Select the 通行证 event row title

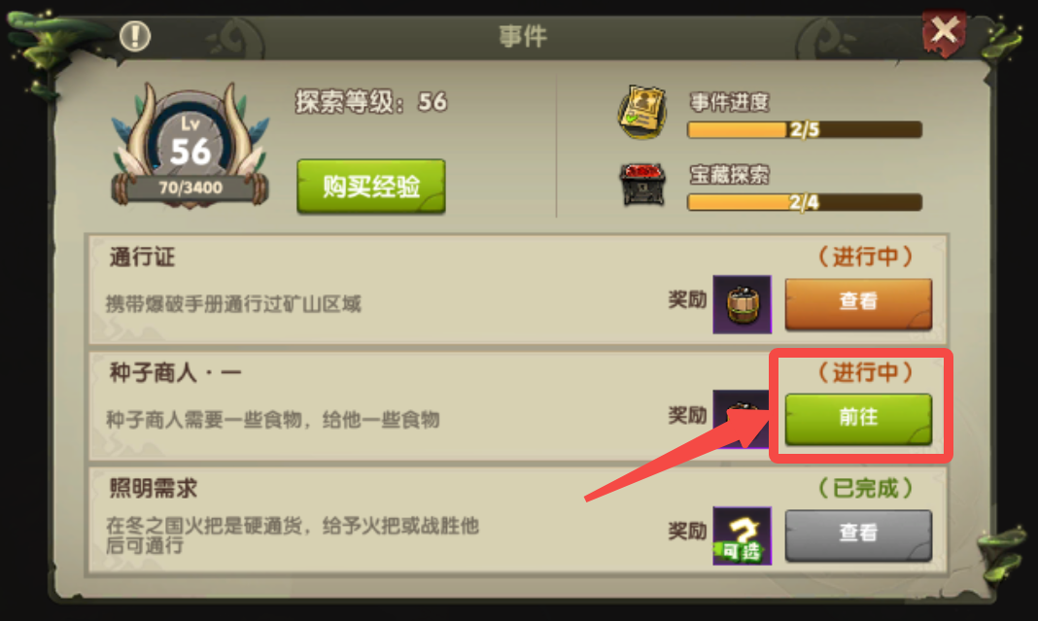pos(142,257)
